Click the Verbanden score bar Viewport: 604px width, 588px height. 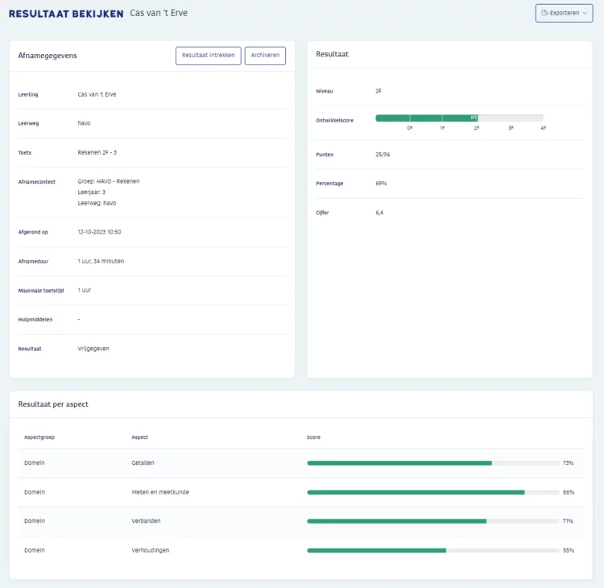coord(433,521)
